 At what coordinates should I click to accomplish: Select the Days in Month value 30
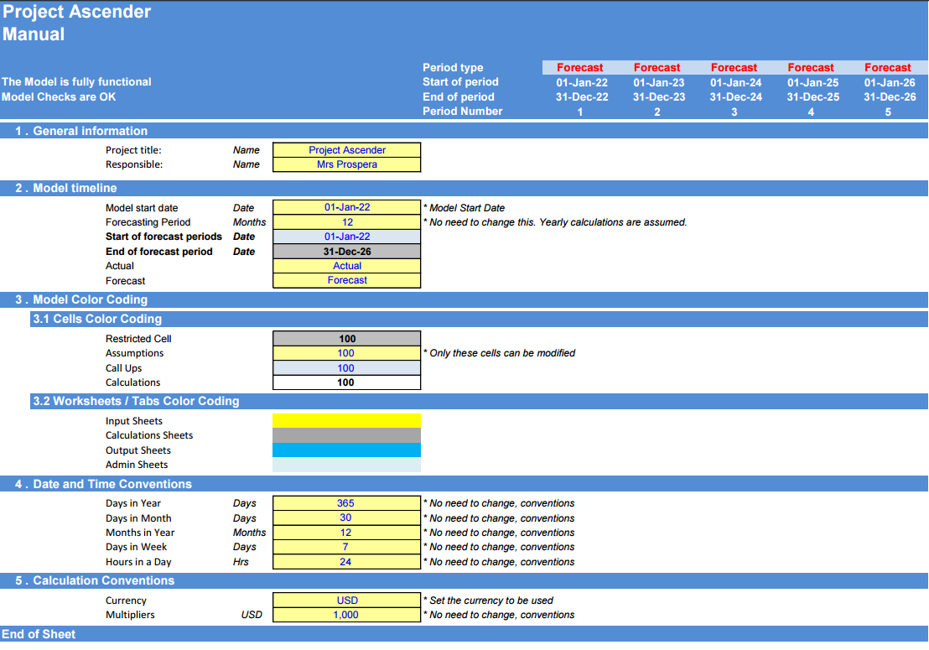pyautogui.click(x=346, y=517)
